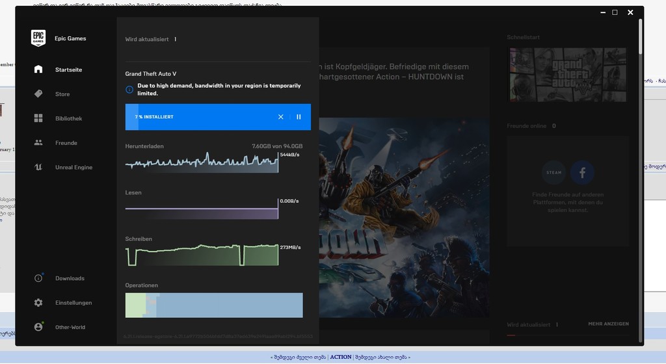Image resolution: width=666 pixels, height=364 pixels.
Task: Click the Epic Games logo icon
Action: click(x=38, y=38)
